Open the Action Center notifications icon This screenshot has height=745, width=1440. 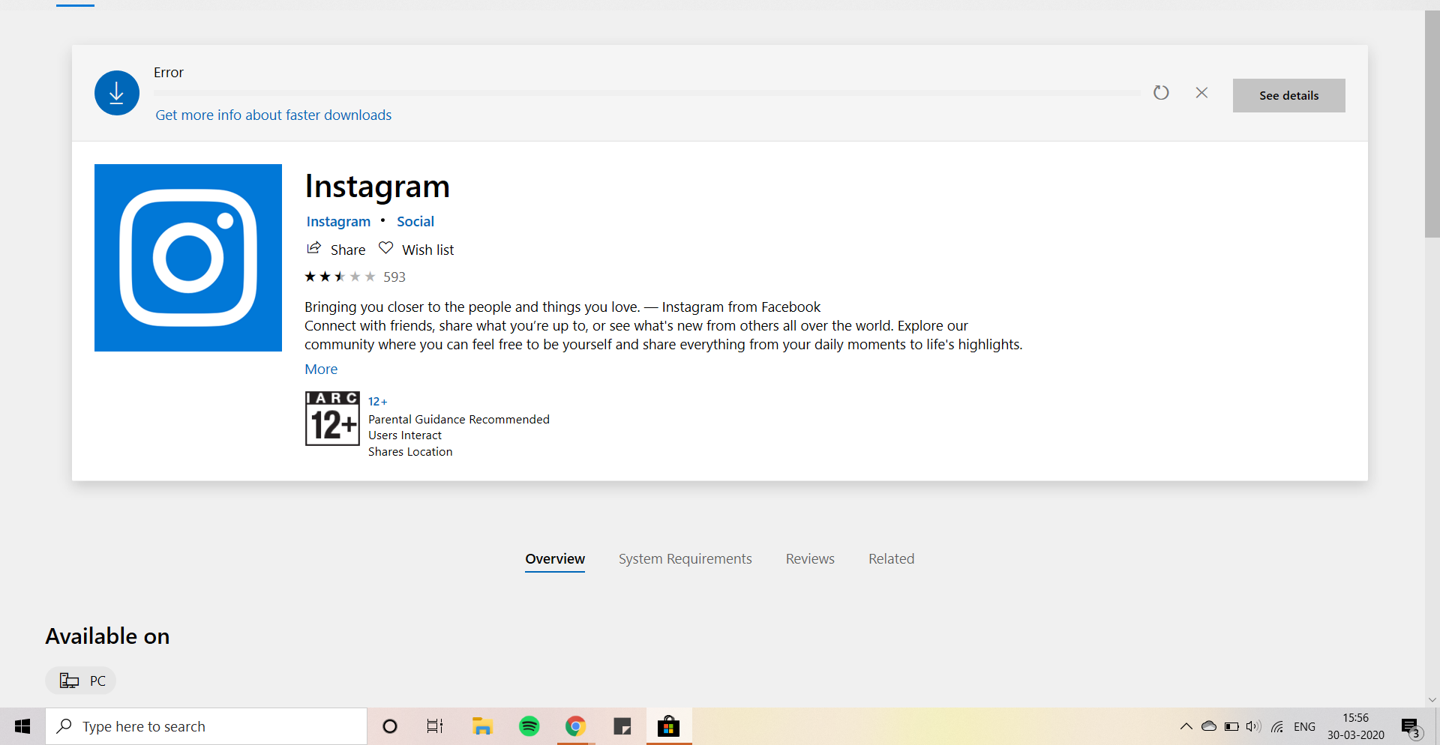pyautogui.click(x=1411, y=727)
